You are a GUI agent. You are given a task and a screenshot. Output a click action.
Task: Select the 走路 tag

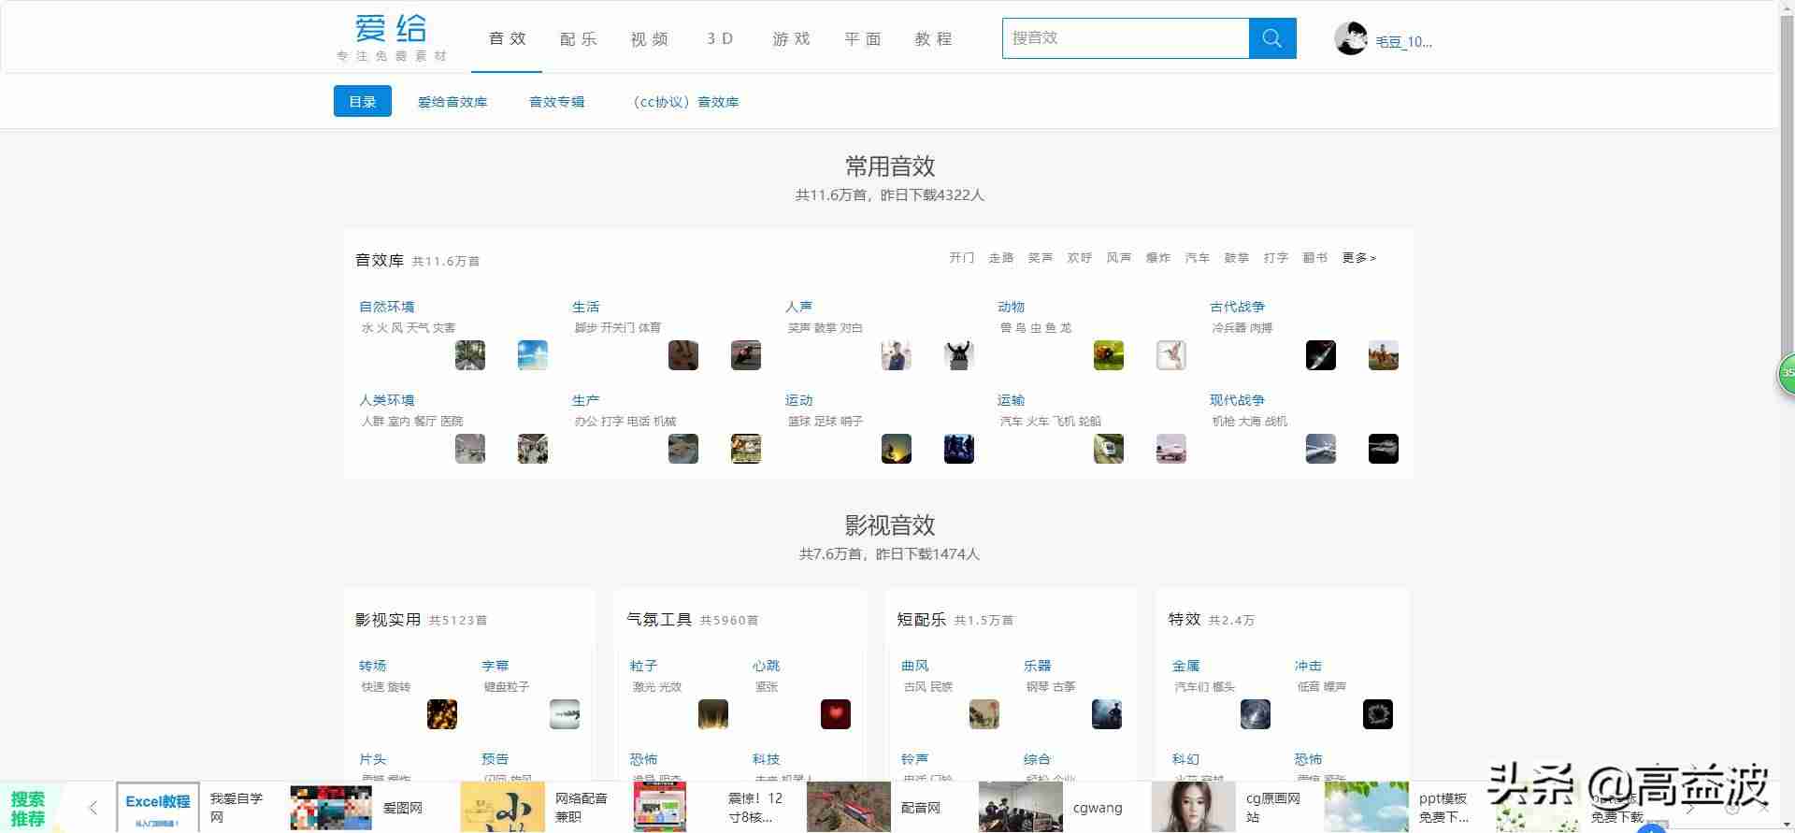click(1001, 258)
